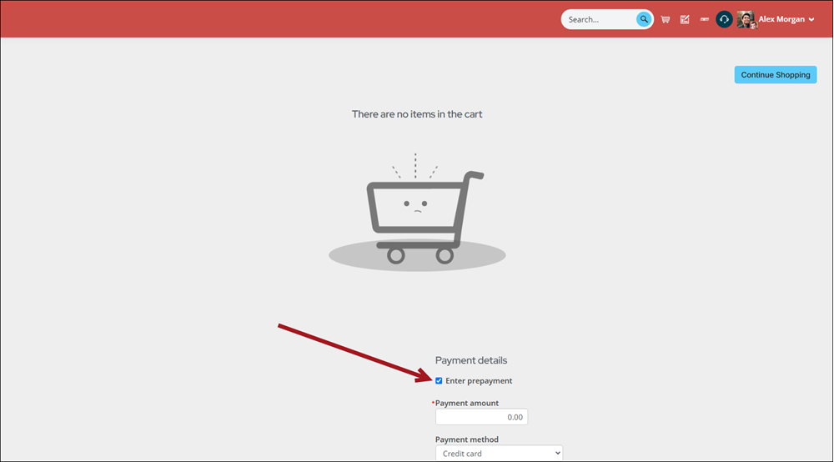Click the Payment amount field

pos(481,417)
